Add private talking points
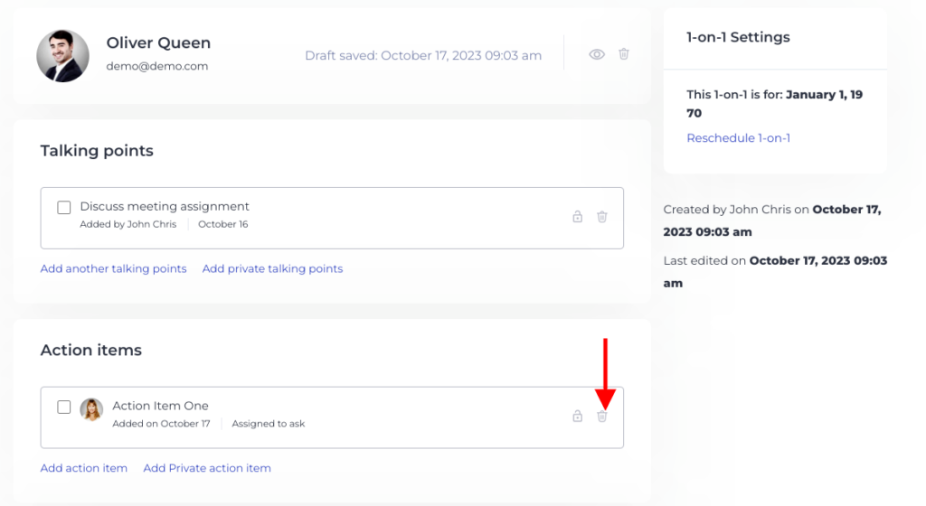The image size is (926, 506). [272, 268]
